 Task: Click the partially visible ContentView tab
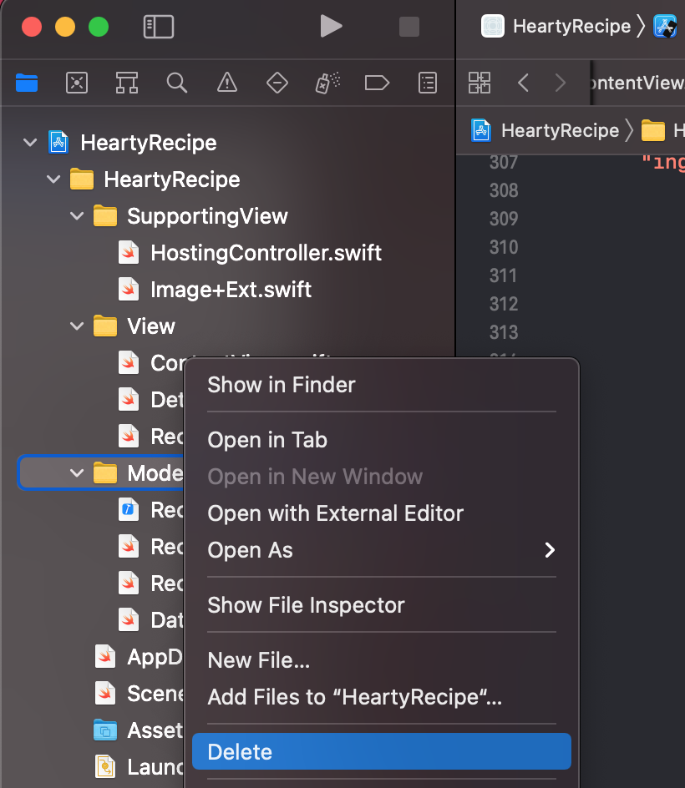click(x=637, y=83)
